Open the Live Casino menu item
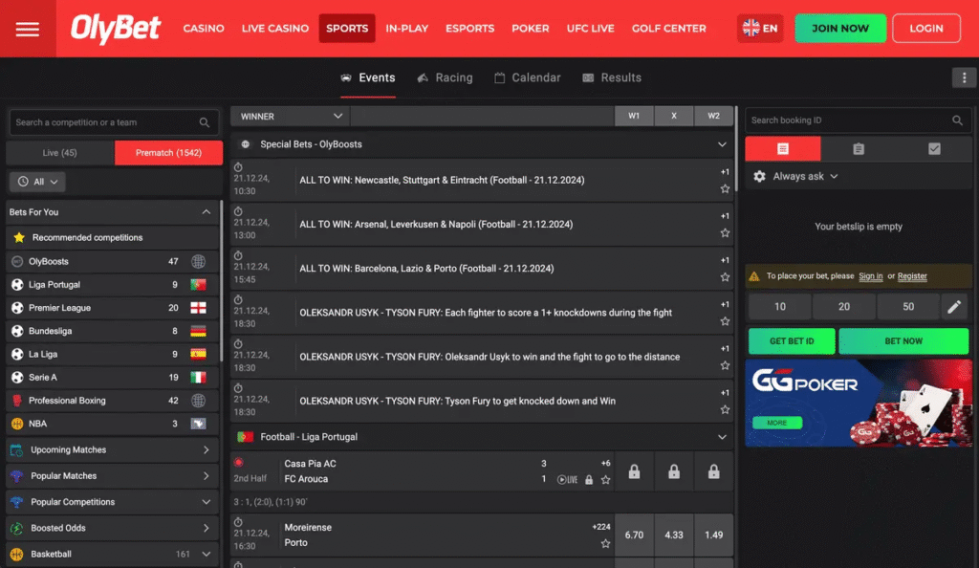979x568 pixels. click(274, 29)
